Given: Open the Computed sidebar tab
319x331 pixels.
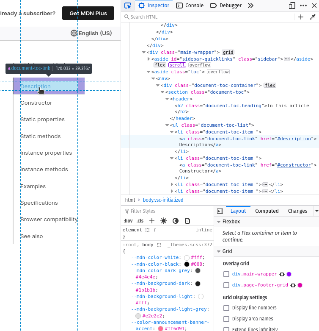Looking at the screenshot, I should 267,211.
